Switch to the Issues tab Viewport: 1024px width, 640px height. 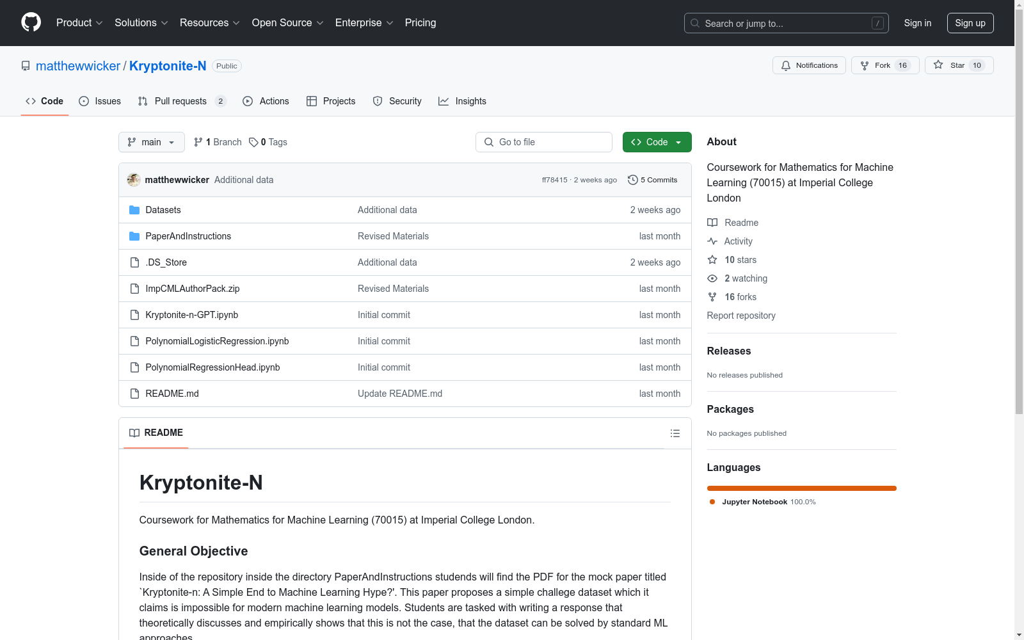100,101
